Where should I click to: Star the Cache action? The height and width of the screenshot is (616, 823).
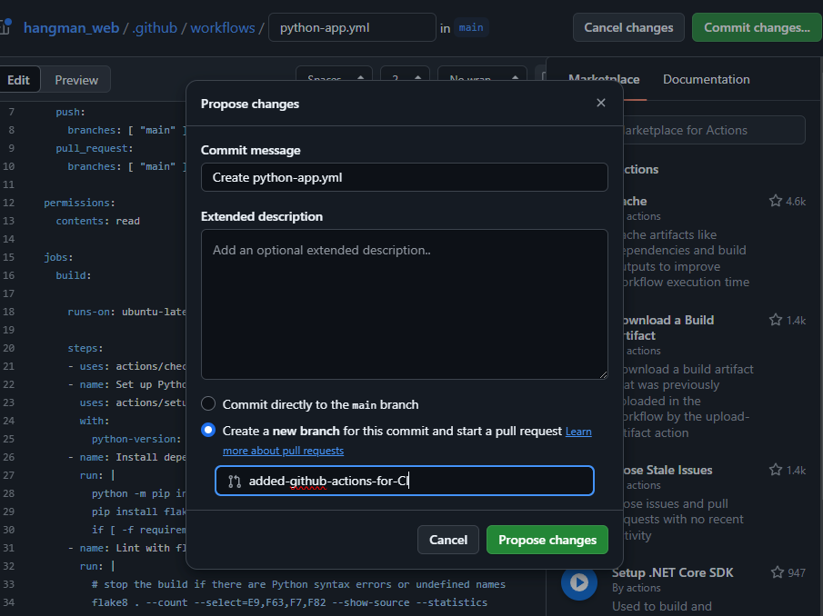[x=775, y=201]
